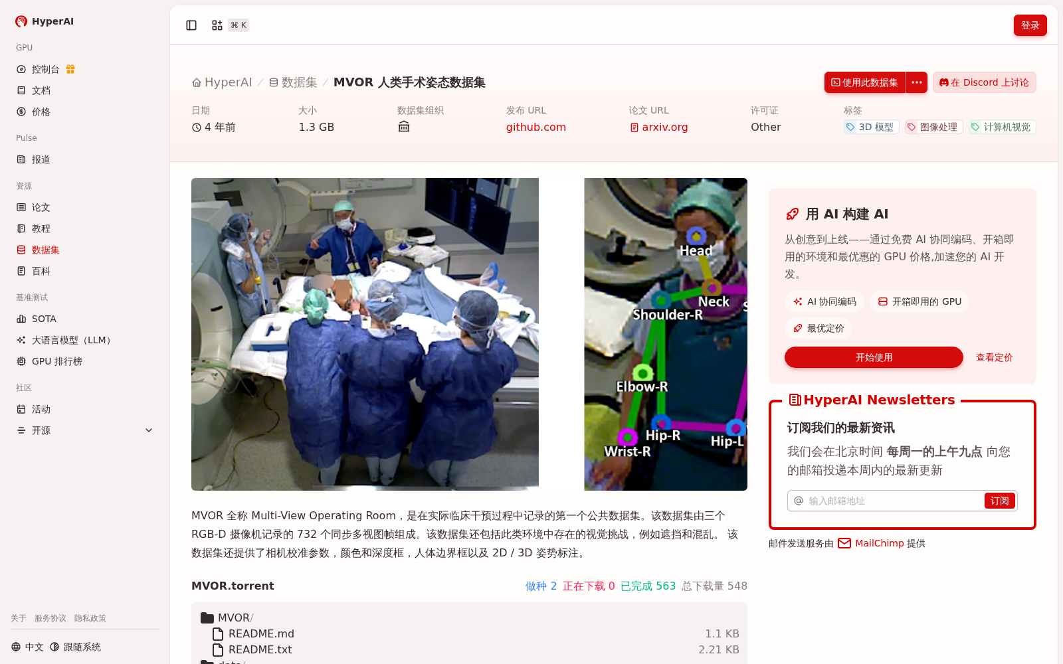1063x664 pixels.
Task: Open the 中文 language selector
Action: pos(27,647)
